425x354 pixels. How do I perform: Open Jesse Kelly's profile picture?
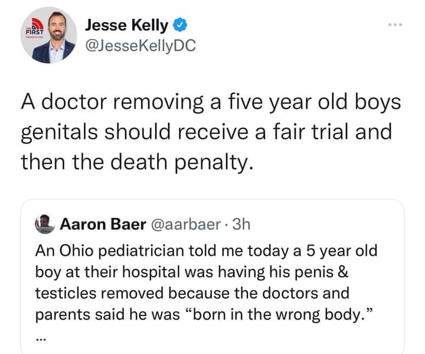(x=52, y=36)
